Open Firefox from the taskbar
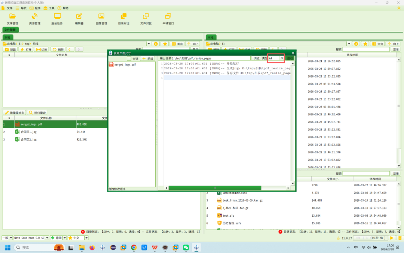Image resolution: width=404 pixels, height=253 pixels. [92, 247]
